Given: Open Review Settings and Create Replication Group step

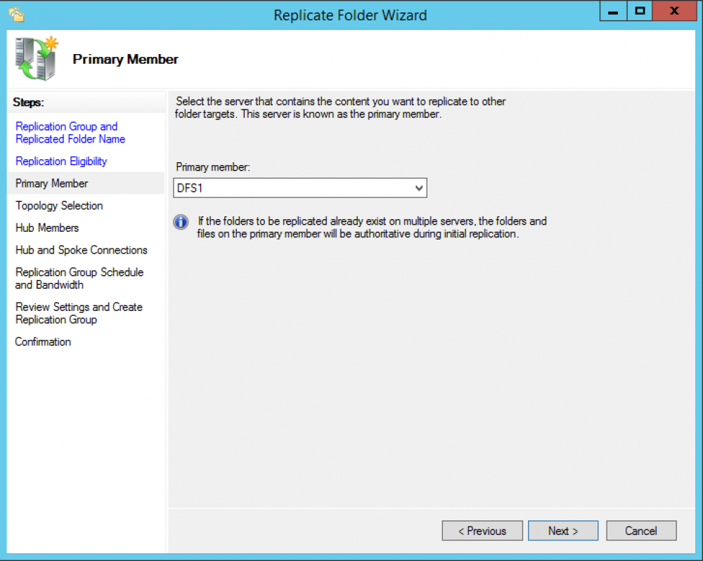Looking at the screenshot, I should 78,313.
